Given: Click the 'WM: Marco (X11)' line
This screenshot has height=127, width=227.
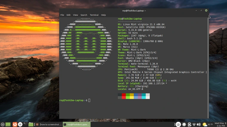Looking at the screenshot, I should click(x=128, y=47).
